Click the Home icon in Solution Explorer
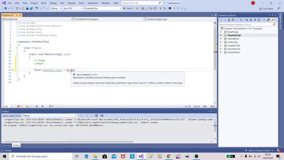This screenshot has width=284, height=160. [229, 20]
